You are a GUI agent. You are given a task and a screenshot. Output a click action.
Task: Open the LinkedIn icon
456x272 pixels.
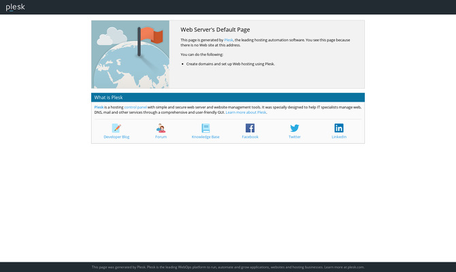(x=339, y=128)
